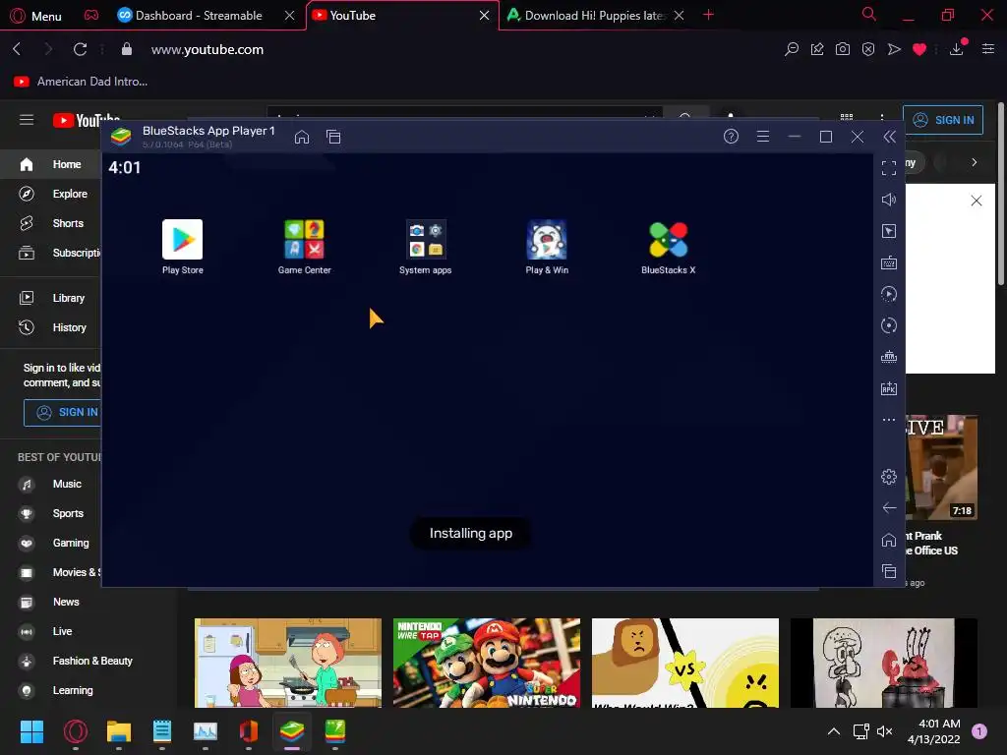The width and height of the screenshot is (1007, 755).
Task: Open BlueStacks help question mark icon
Action: click(731, 137)
